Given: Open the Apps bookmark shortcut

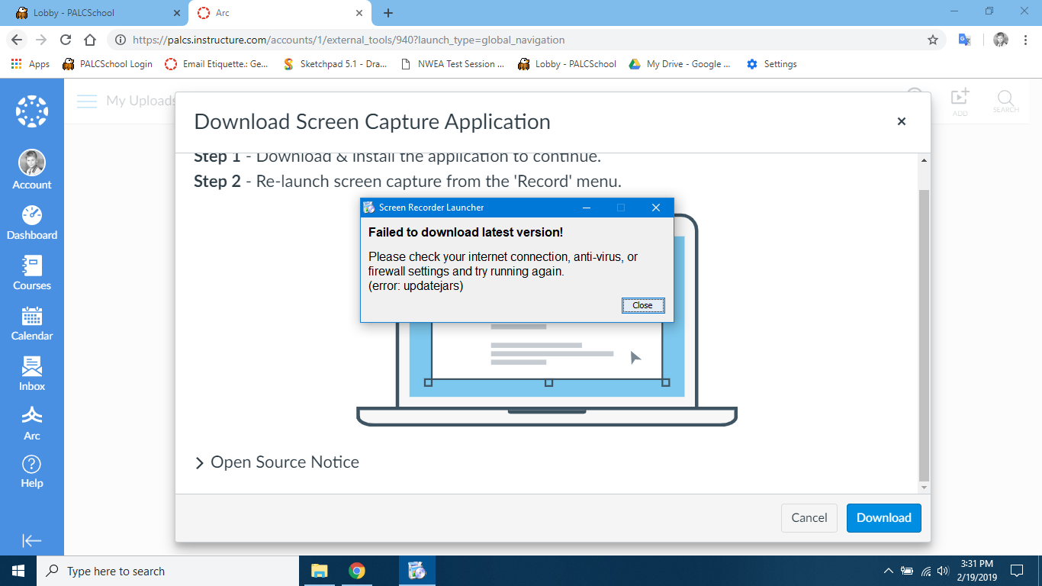Looking at the screenshot, I should tap(31, 64).
